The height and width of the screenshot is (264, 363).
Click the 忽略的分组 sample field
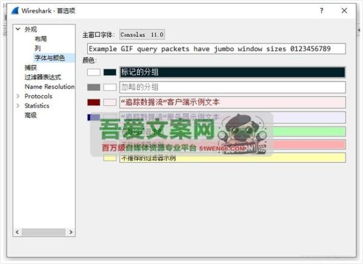233,87
